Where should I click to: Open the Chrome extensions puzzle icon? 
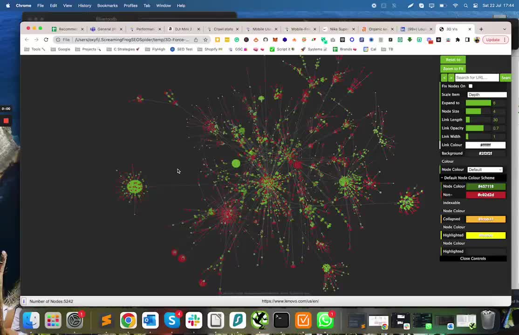pos(458,40)
